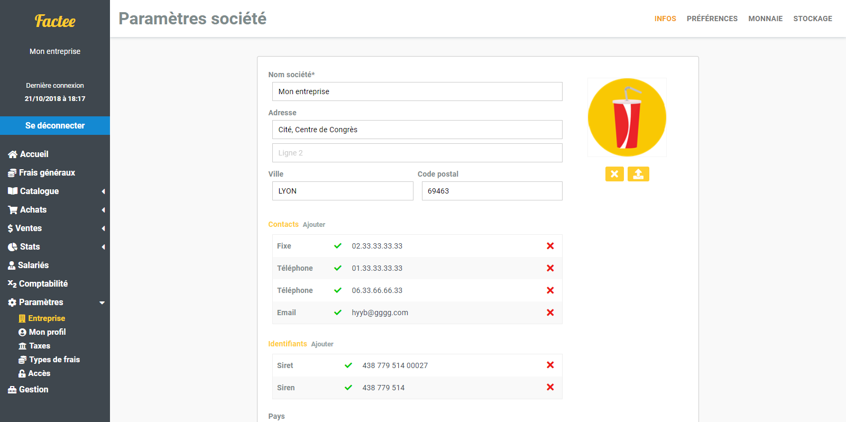Image resolution: width=846 pixels, height=422 pixels.
Task: Expand the Catalogue sidebar menu
Action: coord(39,191)
